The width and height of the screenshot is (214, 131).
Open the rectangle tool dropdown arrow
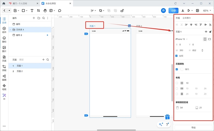coord(26,10)
